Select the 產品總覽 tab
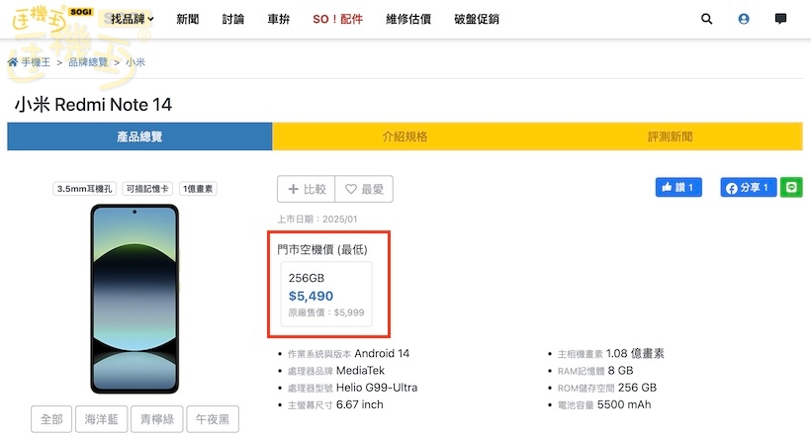811x439 pixels. pyautogui.click(x=139, y=136)
